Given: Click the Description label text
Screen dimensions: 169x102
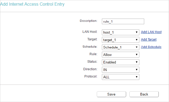Looking at the screenshot, I should (x=88, y=21).
